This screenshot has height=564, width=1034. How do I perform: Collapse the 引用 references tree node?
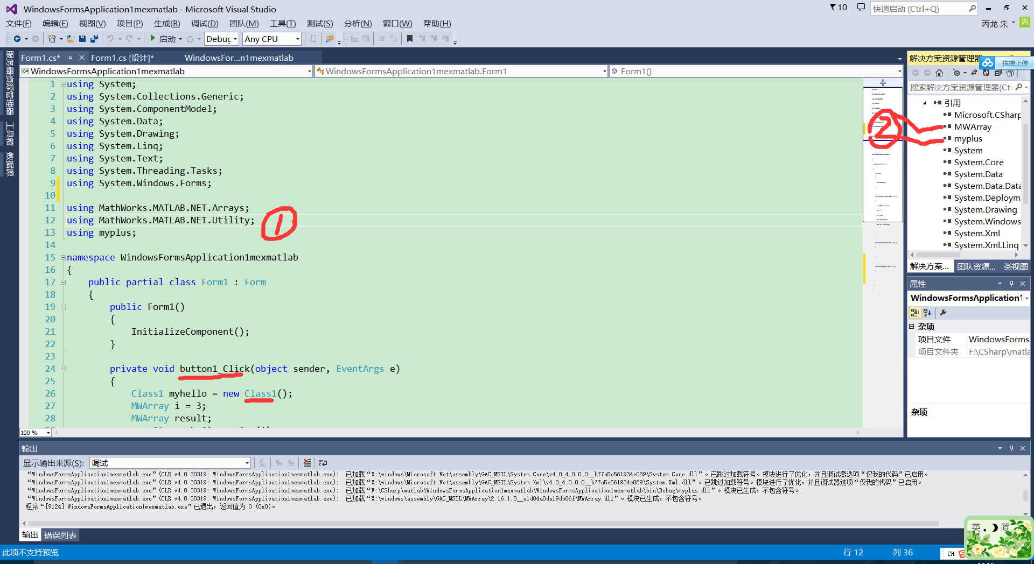(x=925, y=103)
